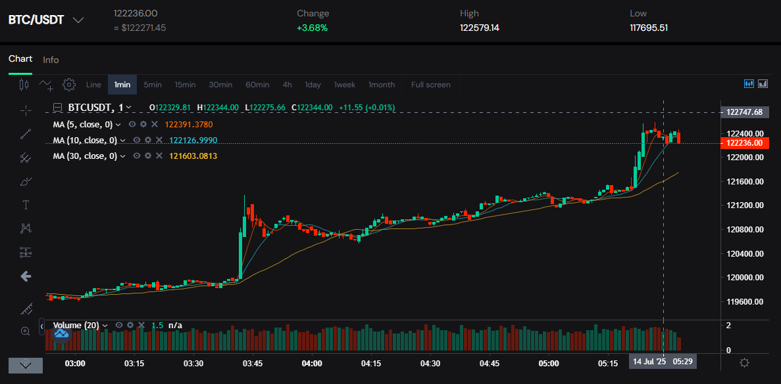The image size is (781, 384).
Task: Remove the MA (5, close, 0) indicator
Action: tap(155, 124)
